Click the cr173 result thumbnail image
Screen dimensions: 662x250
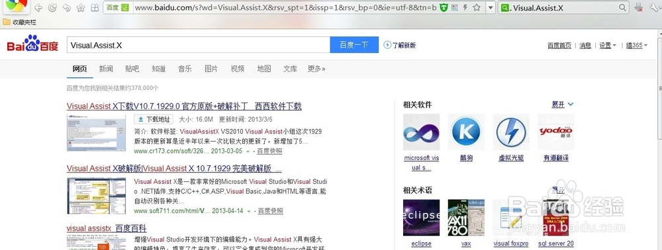click(96, 133)
